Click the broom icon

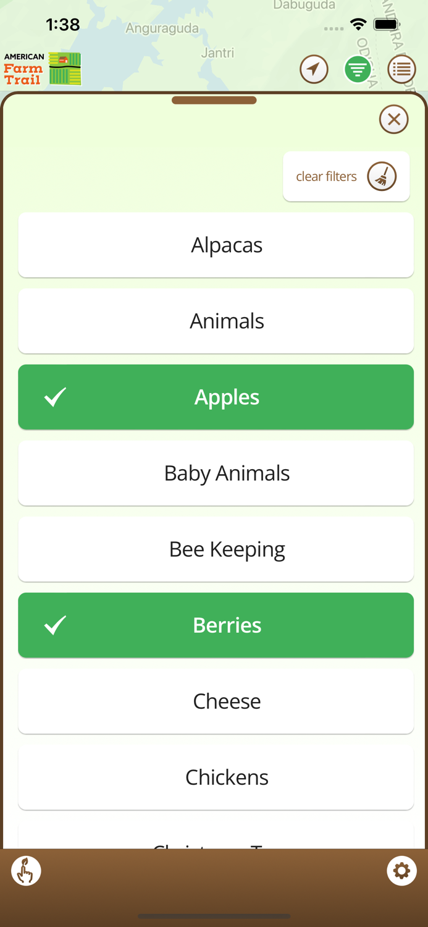382,177
